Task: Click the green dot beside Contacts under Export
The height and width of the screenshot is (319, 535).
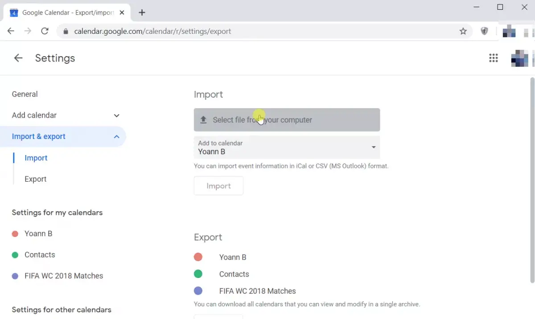Action: click(x=198, y=274)
